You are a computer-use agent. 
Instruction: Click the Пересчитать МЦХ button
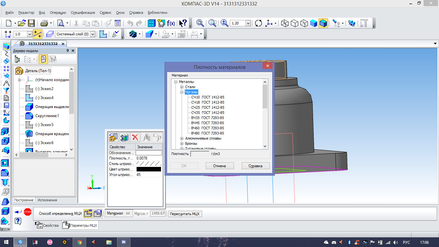point(185,214)
